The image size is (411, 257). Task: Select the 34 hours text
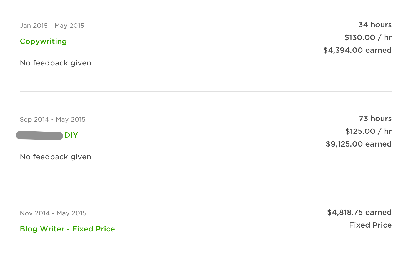(375, 25)
